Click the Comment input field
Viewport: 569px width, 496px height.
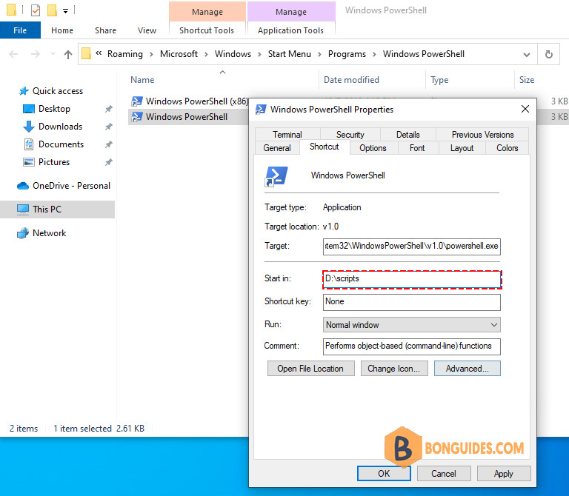tap(411, 346)
